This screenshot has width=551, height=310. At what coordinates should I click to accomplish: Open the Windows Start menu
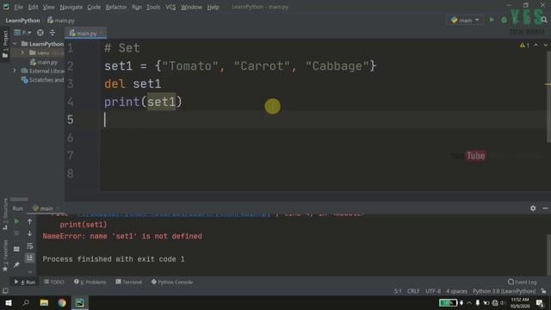[8, 302]
